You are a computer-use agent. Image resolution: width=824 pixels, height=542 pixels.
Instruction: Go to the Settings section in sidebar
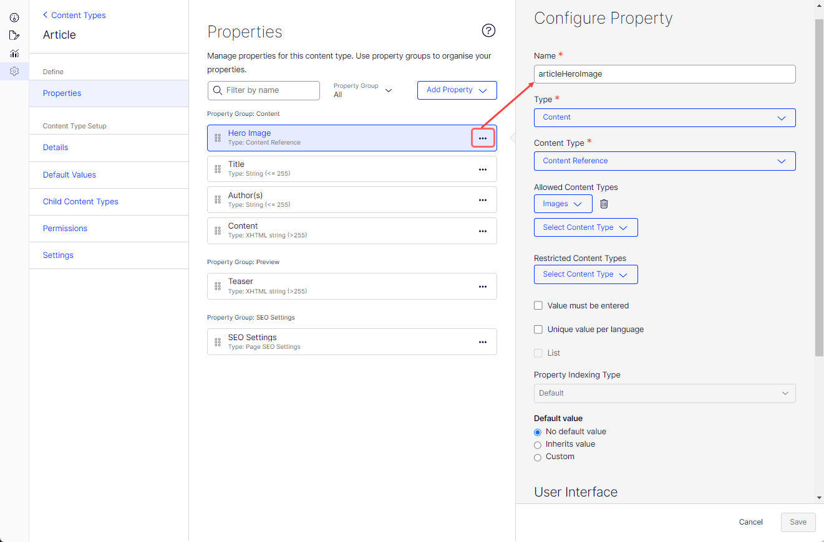pos(109,255)
